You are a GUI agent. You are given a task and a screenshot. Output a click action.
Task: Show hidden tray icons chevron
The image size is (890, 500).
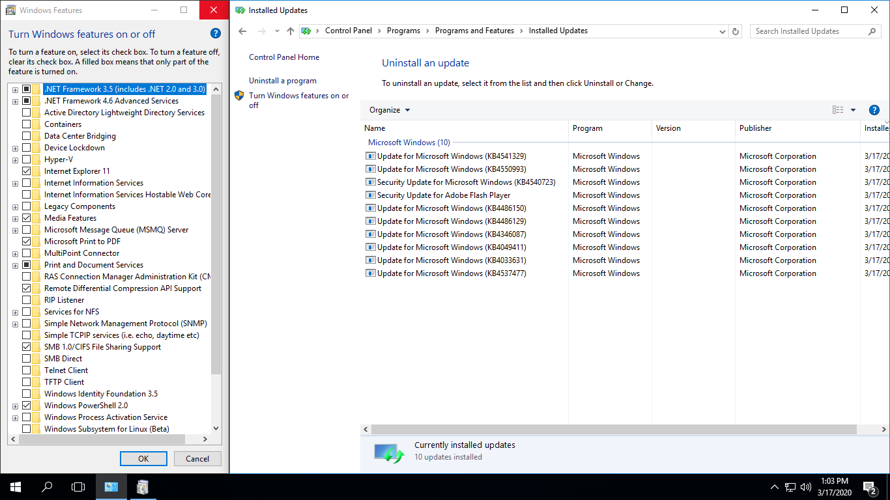[775, 486]
